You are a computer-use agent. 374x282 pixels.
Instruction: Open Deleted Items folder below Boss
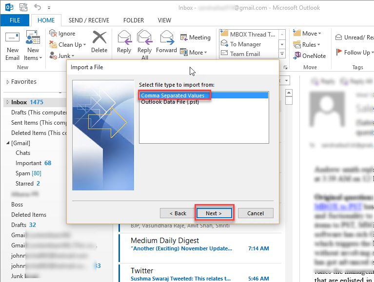[x=29, y=215]
